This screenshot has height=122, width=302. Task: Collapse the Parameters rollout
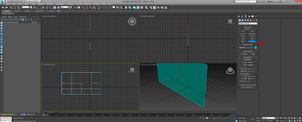248,59
